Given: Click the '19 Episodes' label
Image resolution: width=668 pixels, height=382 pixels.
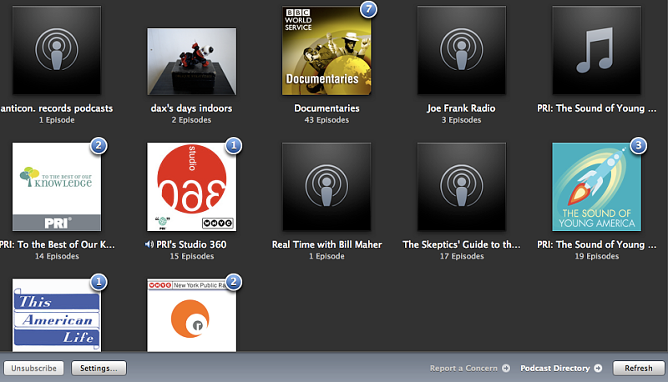Looking at the screenshot, I should click(597, 256).
